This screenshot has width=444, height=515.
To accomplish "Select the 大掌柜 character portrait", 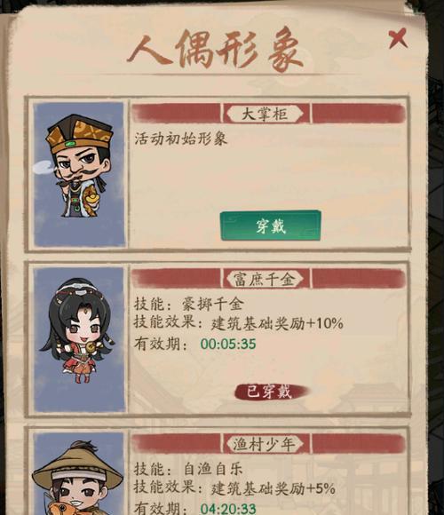I will pos(79,174).
